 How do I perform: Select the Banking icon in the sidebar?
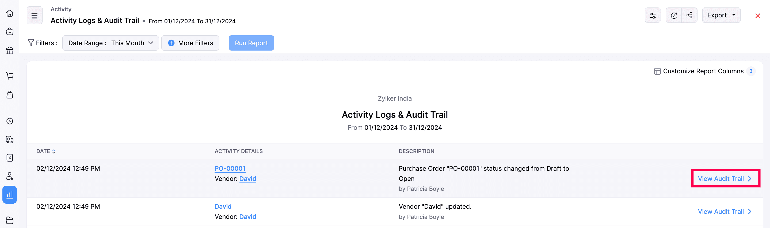10,51
